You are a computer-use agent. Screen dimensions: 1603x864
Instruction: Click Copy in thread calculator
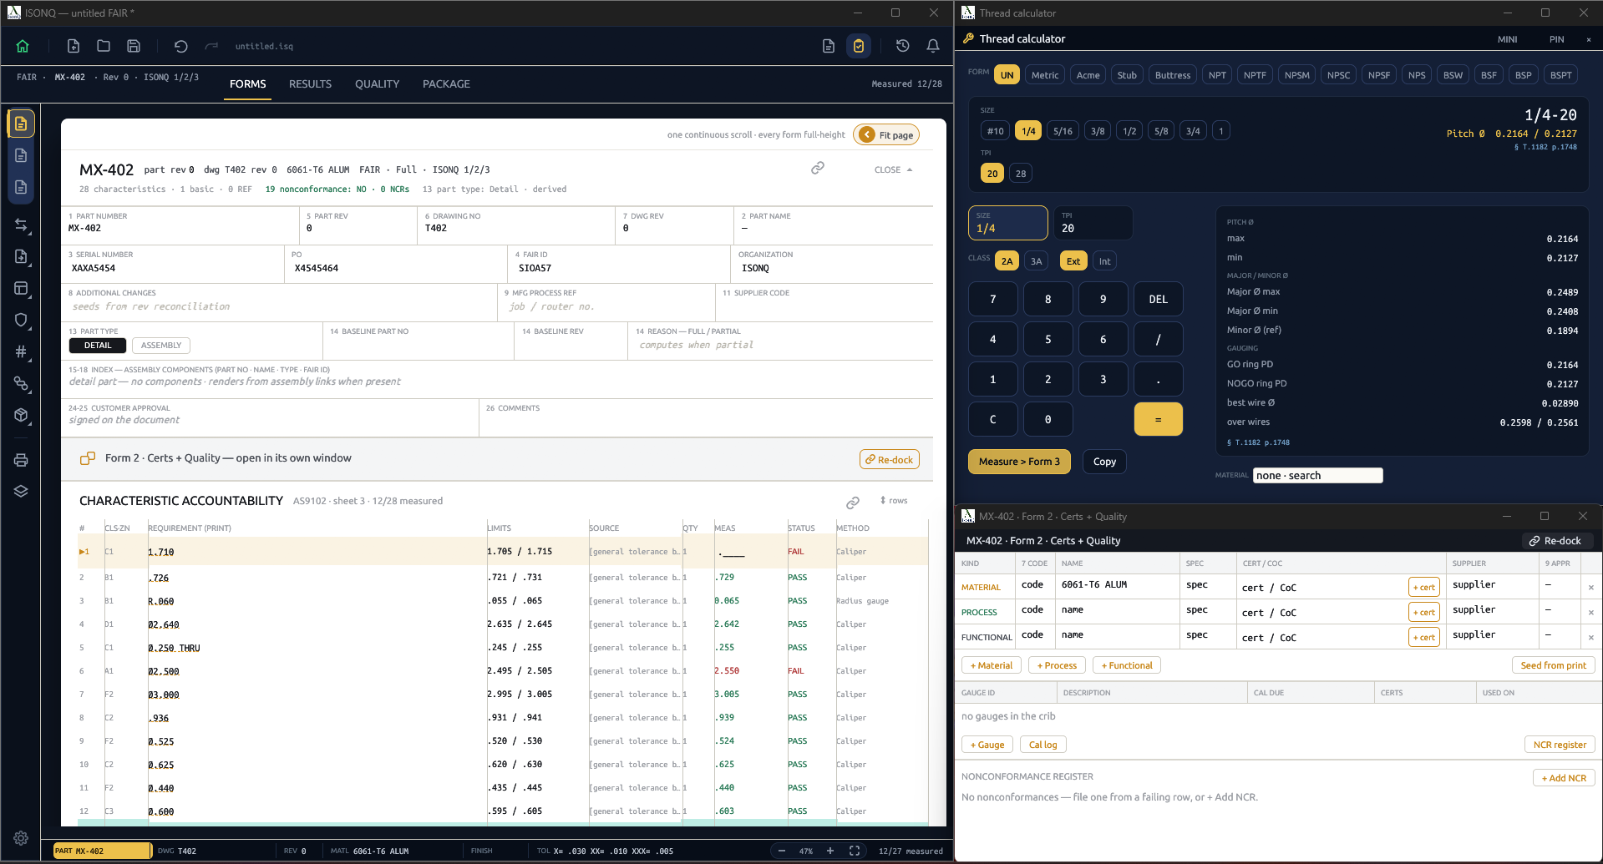pos(1104,462)
